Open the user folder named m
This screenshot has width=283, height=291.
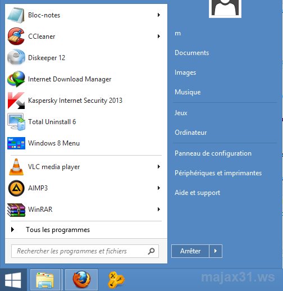tap(177, 33)
